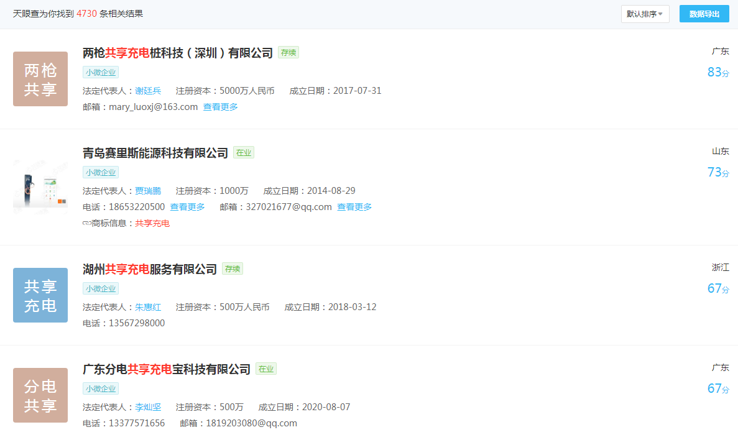The width and height of the screenshot is (738, 440).
Task: Click the 小微企业 tag under 湖州共享充电
Action: [x=101, y=289]
